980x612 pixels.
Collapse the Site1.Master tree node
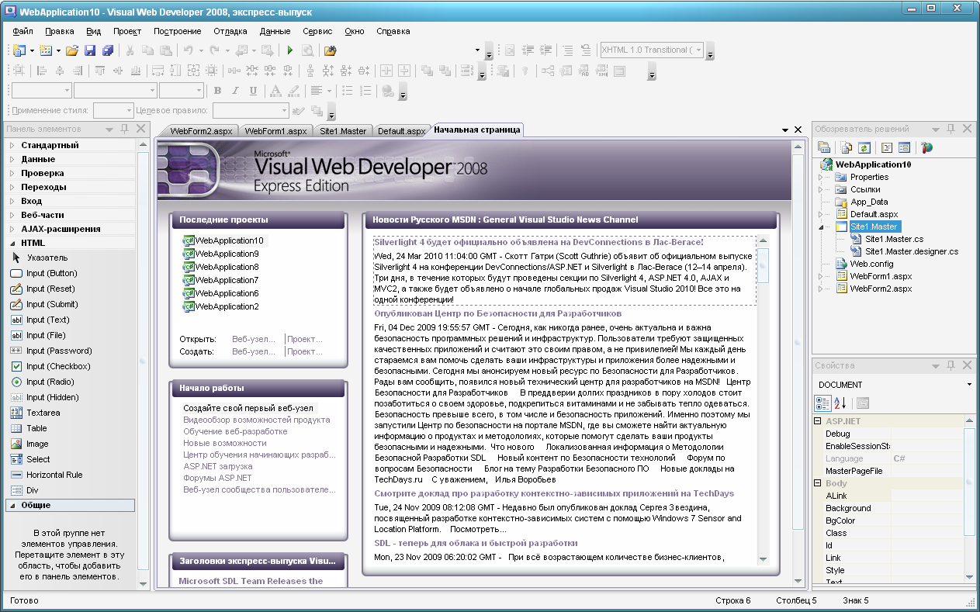click(x=820, y=227)
